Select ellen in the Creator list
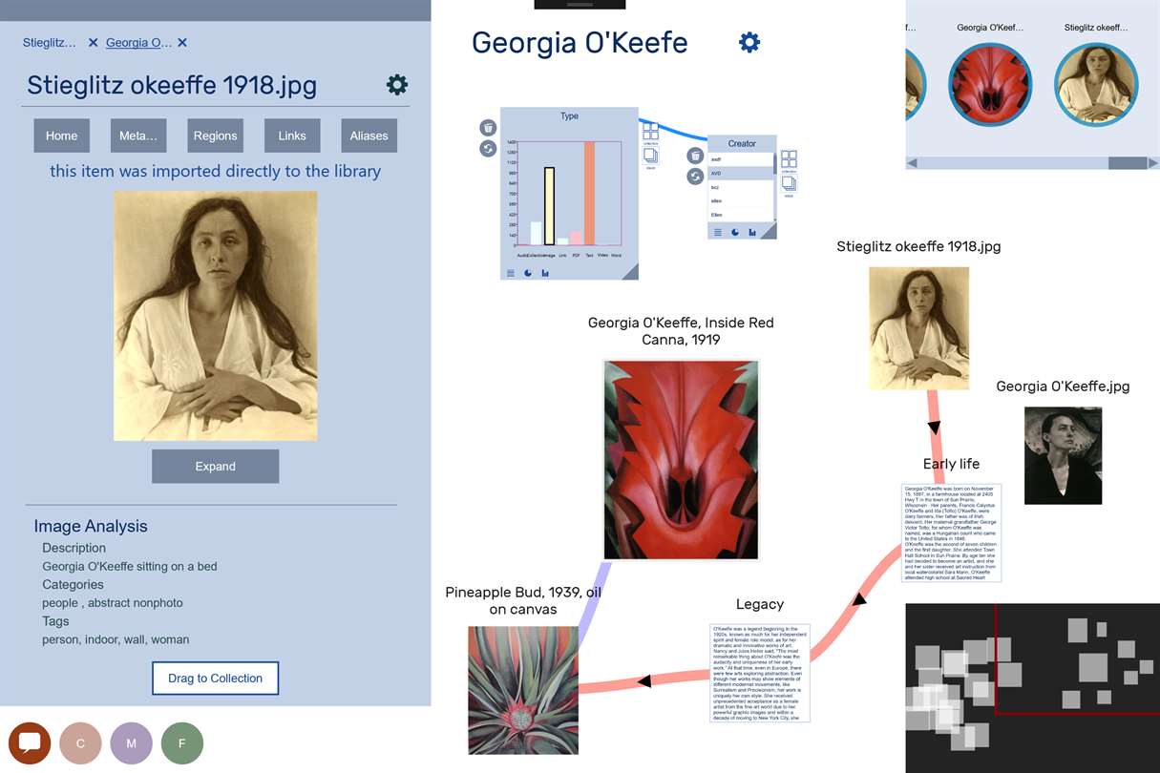Viewport: 1160px width, 773px height. coord(741,201)
